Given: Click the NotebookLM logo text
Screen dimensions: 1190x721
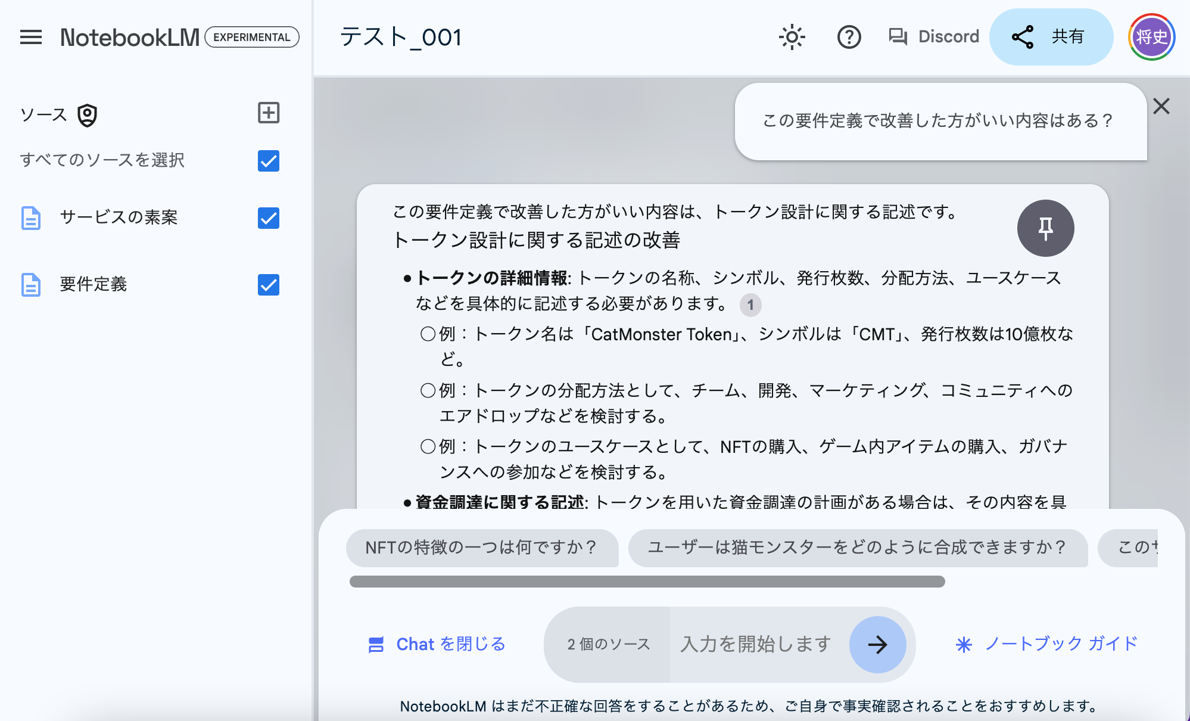Looking at the screenshot, I should [x=130, y=37].
